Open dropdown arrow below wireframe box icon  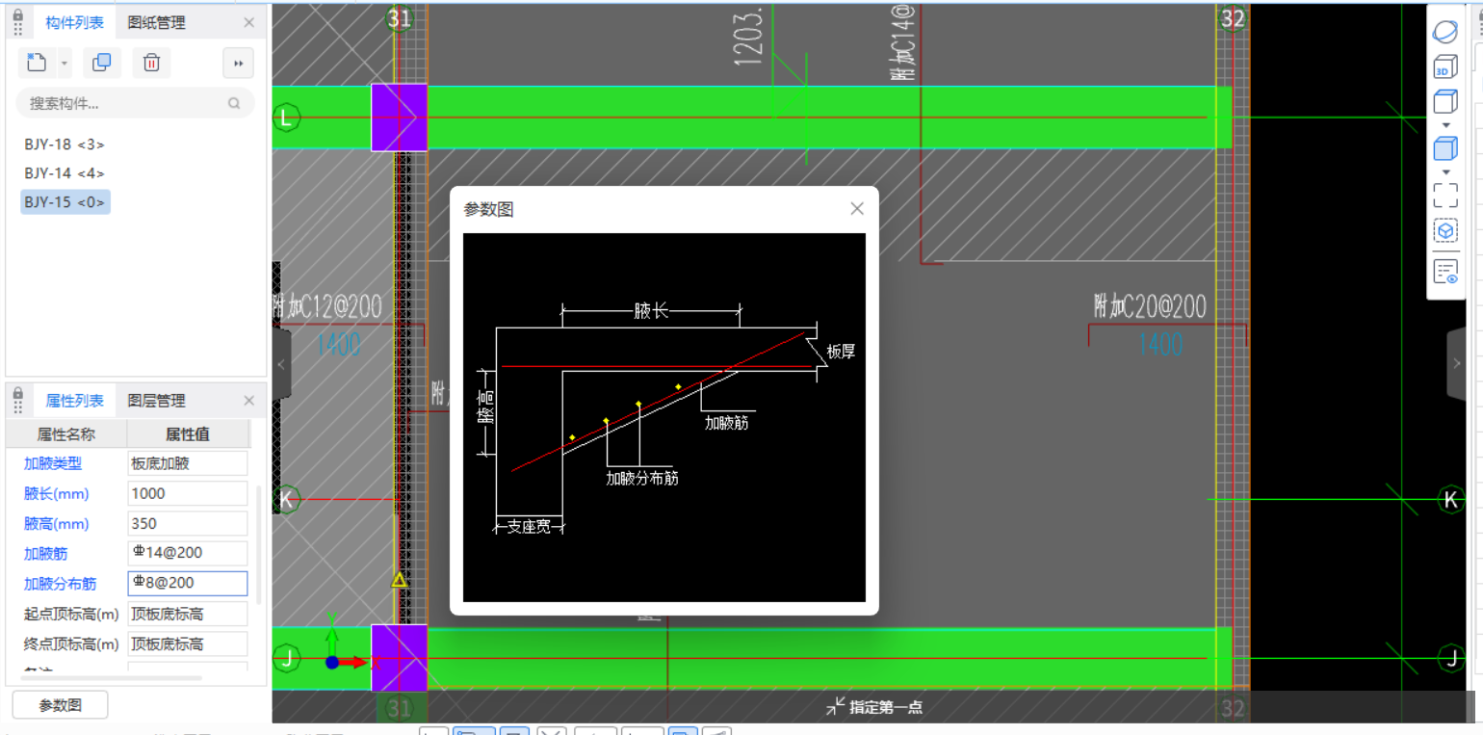[1445, 125]
